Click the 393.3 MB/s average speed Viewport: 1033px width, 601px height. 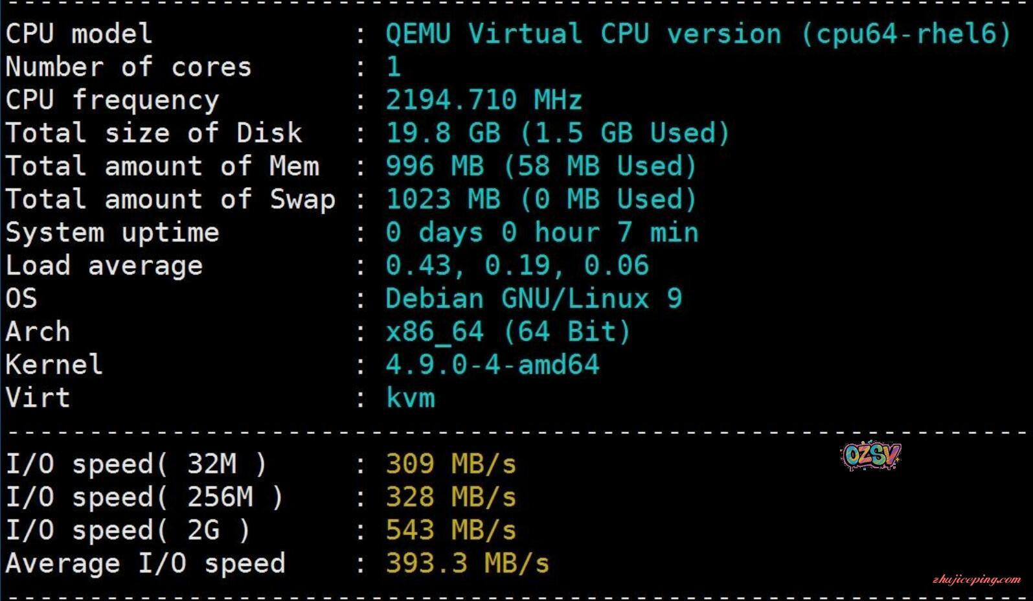[x=467, y=563]
